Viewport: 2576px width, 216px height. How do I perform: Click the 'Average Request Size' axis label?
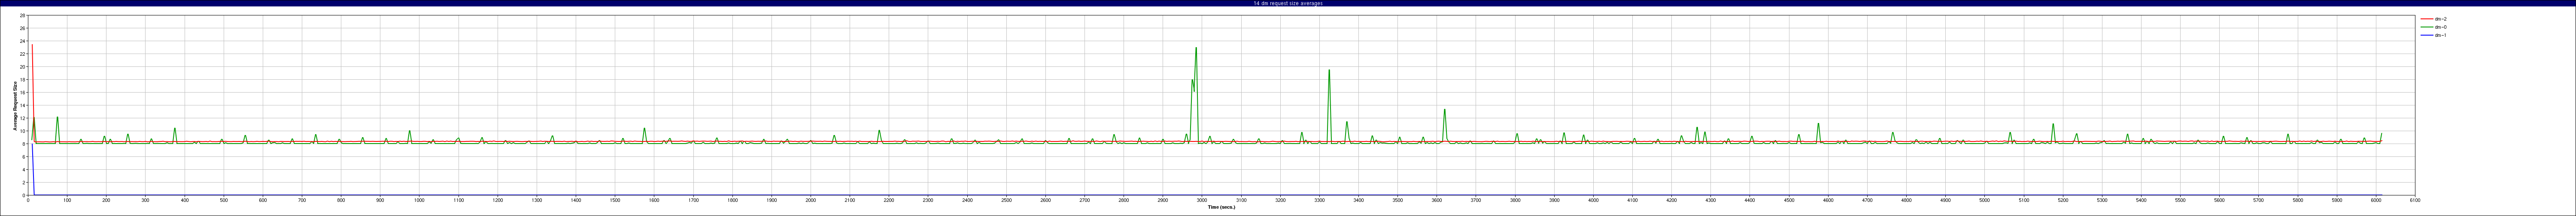(14, 106)
